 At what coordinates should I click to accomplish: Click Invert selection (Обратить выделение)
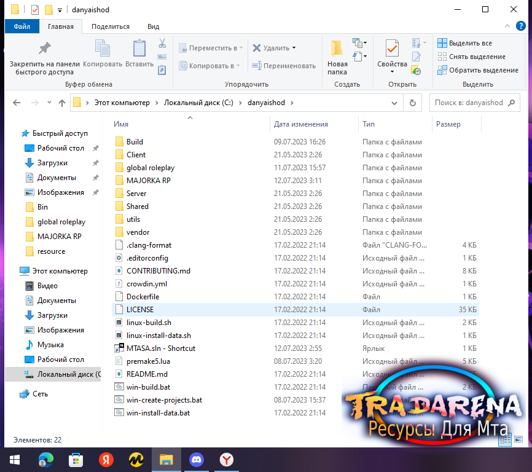tap(478, 70)
